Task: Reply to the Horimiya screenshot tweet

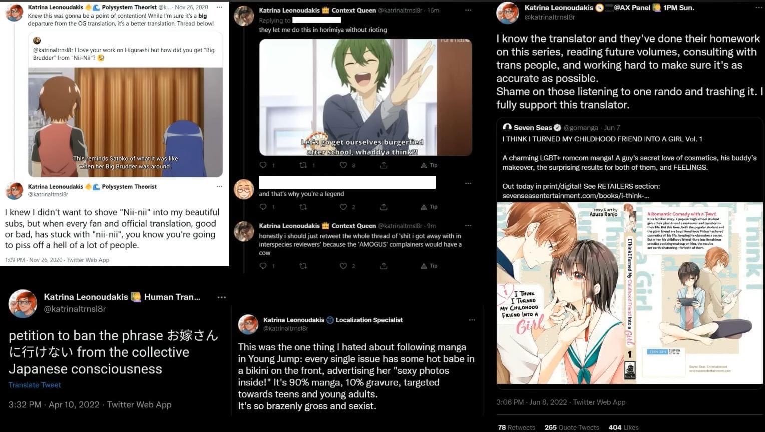Action: click(x=263, y=165)
